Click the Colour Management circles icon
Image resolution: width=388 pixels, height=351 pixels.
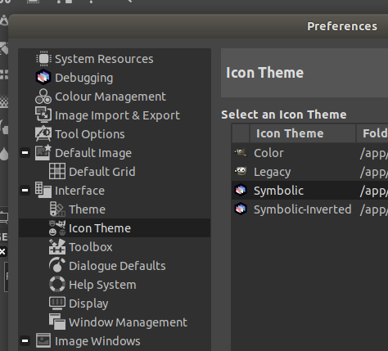pyautogui.click(x=43, y=97)
